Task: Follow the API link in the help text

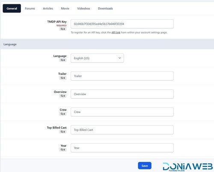Action: tap(116, 33)
